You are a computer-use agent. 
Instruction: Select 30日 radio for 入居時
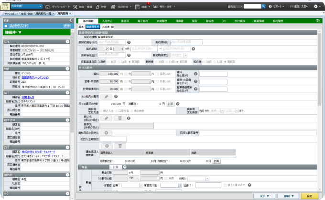[x=108, y=62]
